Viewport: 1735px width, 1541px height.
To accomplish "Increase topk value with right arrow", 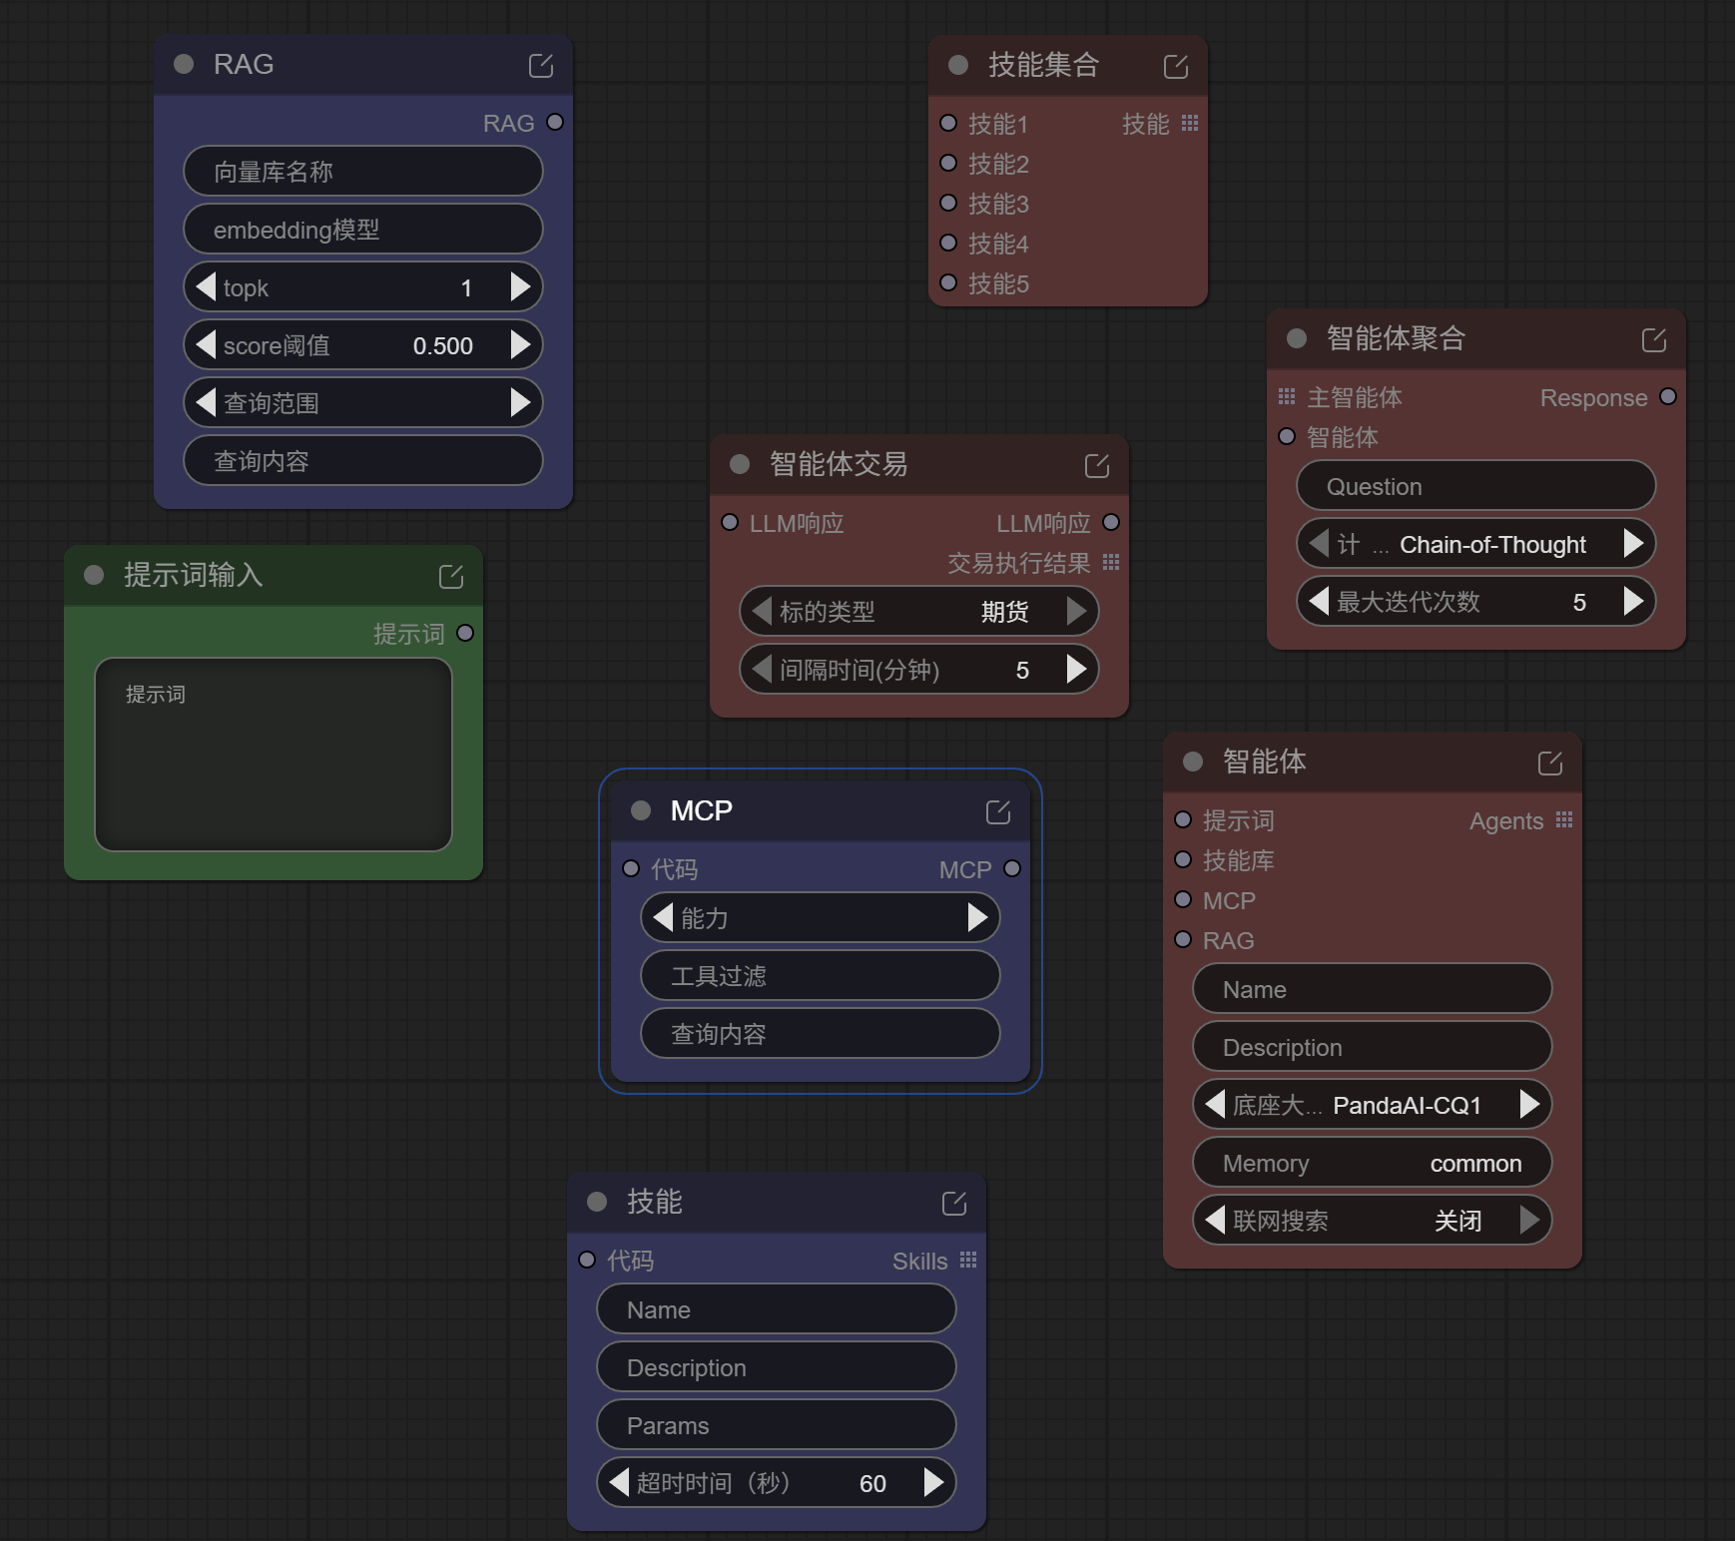I will click(520, 287).
